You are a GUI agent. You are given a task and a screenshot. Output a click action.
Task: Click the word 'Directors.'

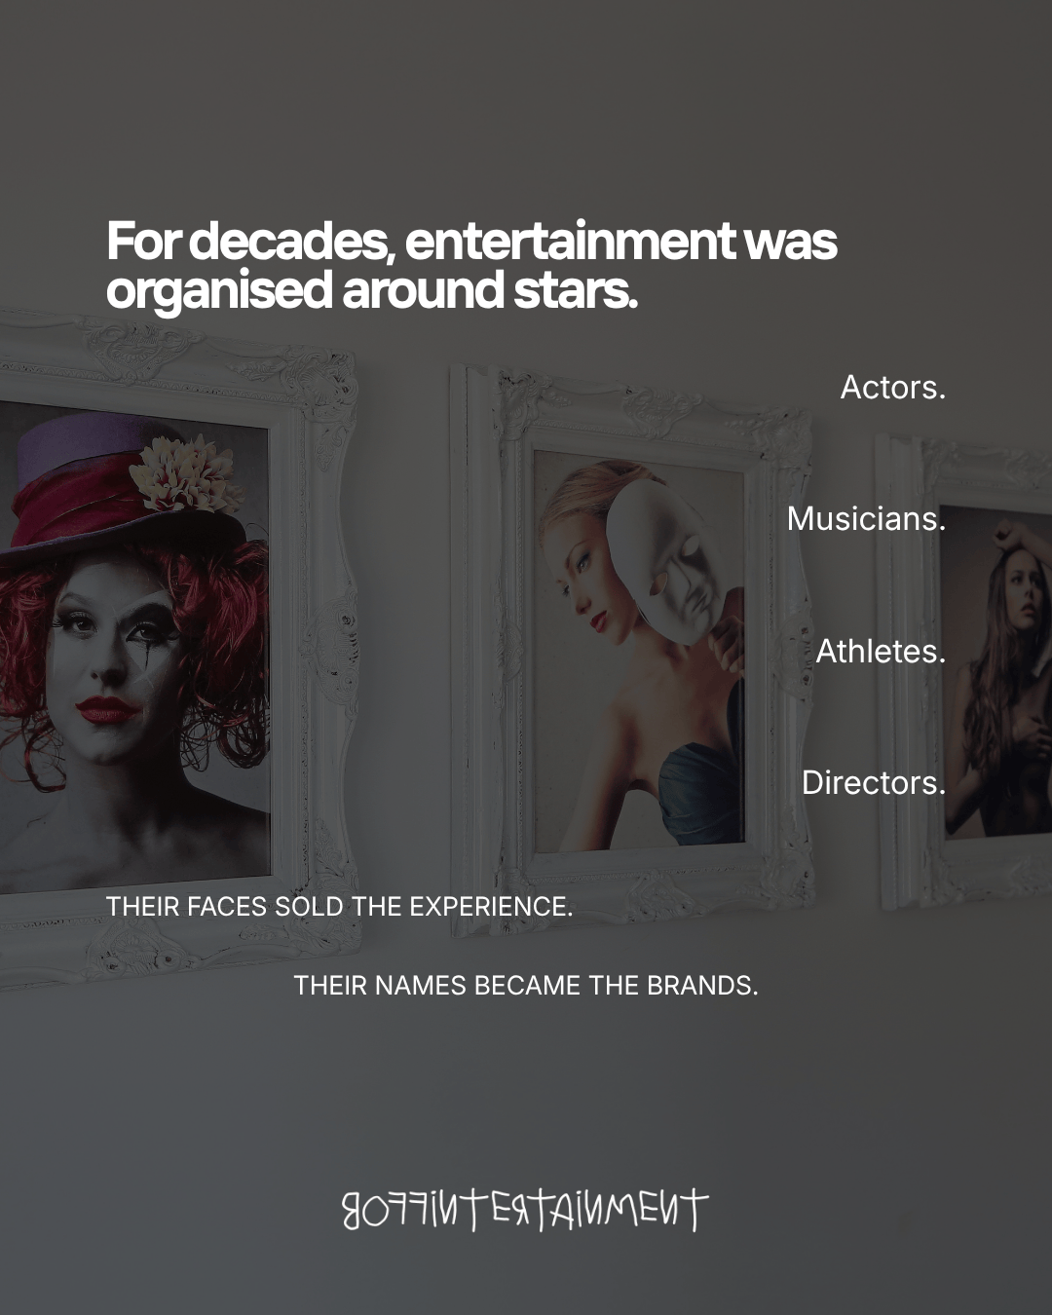[874, 782]
